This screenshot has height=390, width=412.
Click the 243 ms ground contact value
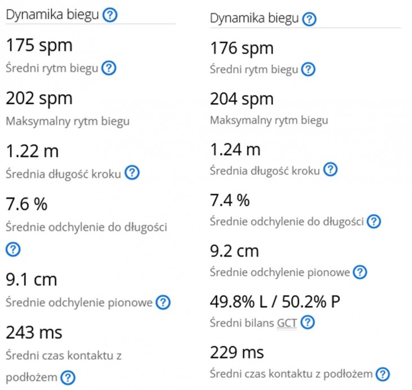34,333
